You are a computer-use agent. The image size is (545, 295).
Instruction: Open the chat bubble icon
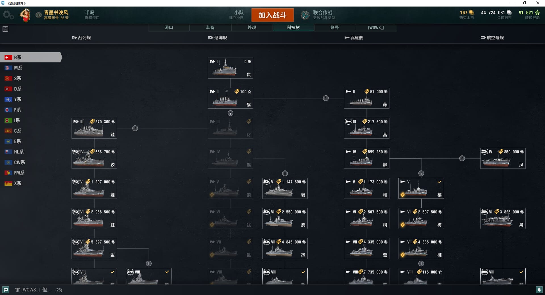pos(6,290)
